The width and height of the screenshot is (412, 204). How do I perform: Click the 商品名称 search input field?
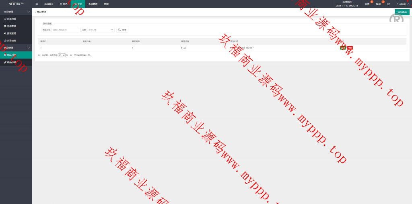[x=65, y=30]
